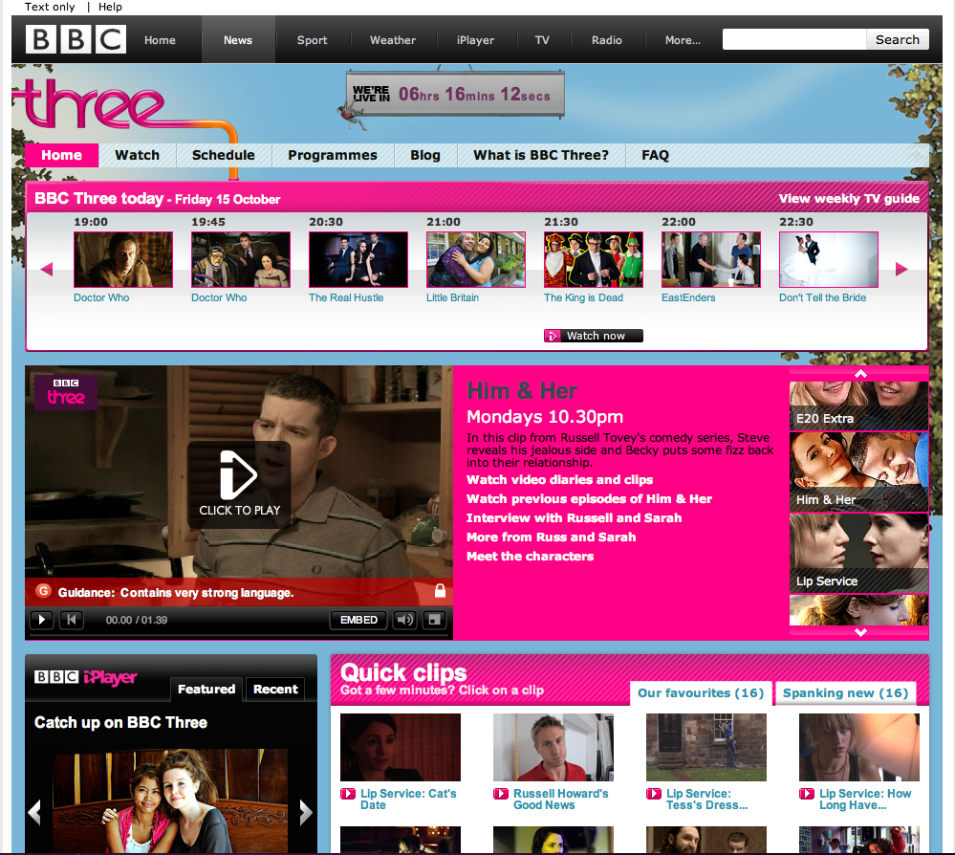Skip to start using the rewind icon
Screen dimensions: 955x855
[71, 619]
